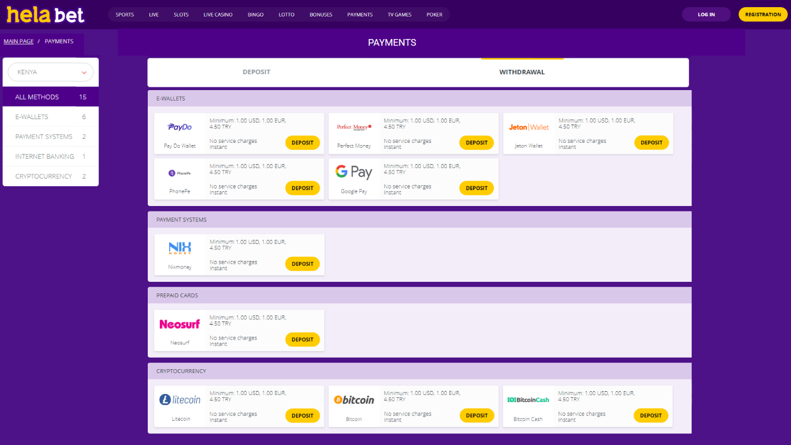791x445 pixels.
Task: Open the LIVE CASINO menu
Action: coord(218,14)
